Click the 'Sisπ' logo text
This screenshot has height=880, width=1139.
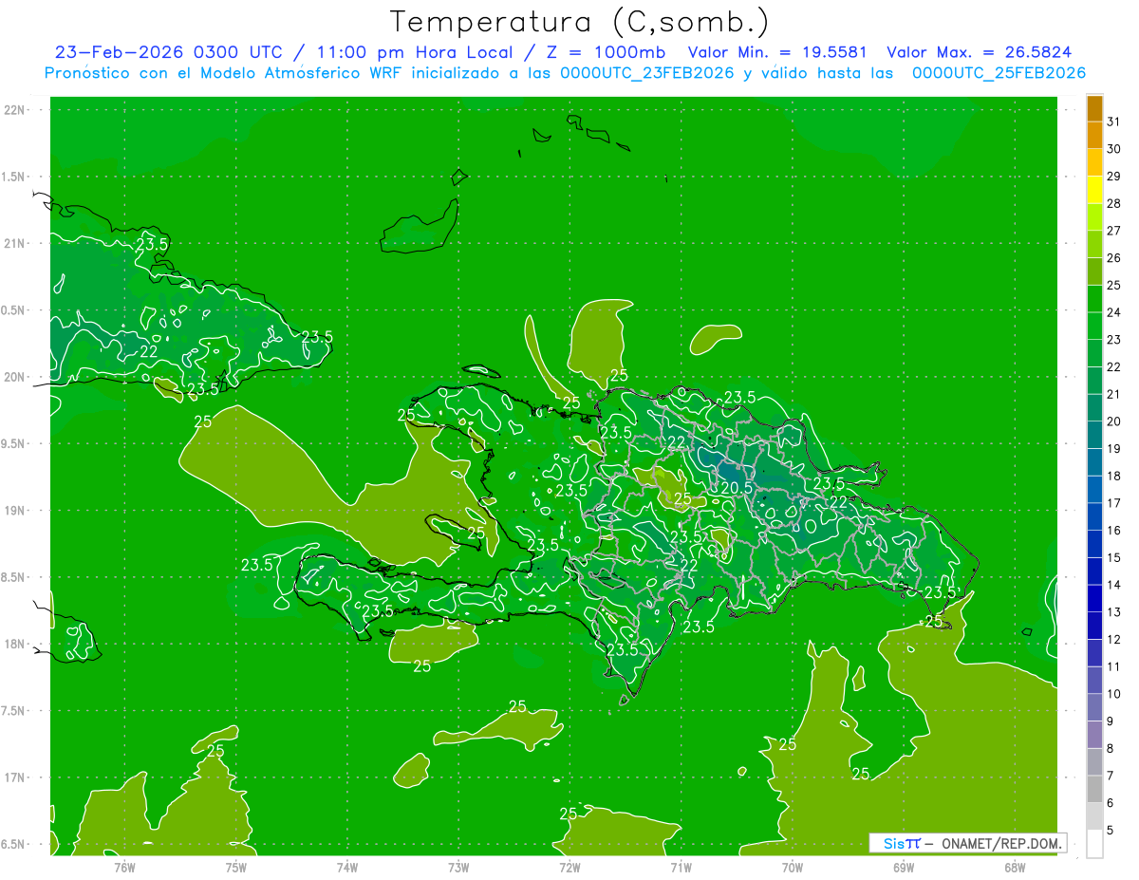(901, 843)
